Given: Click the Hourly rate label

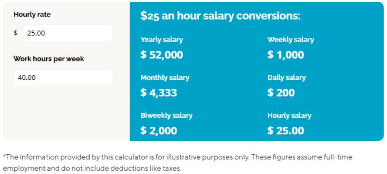Looking at the screenshot, I should [x=32, y=15].
